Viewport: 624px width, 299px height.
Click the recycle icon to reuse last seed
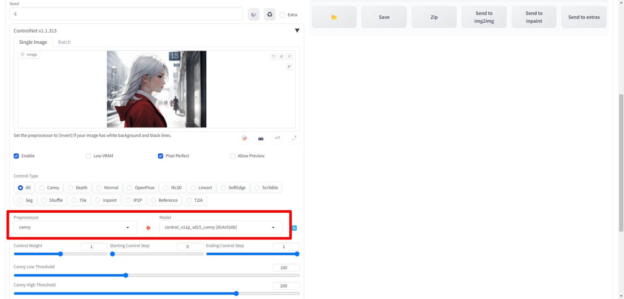tap(270, 15)
